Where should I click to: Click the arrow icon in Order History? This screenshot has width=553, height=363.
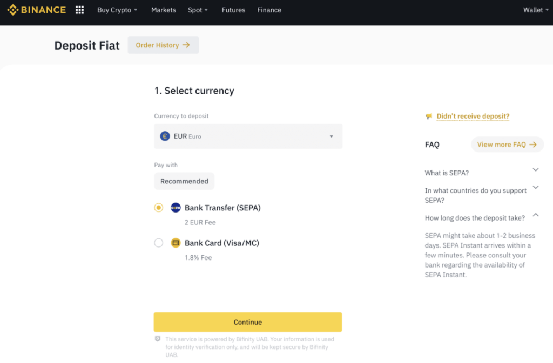(186, 45)
